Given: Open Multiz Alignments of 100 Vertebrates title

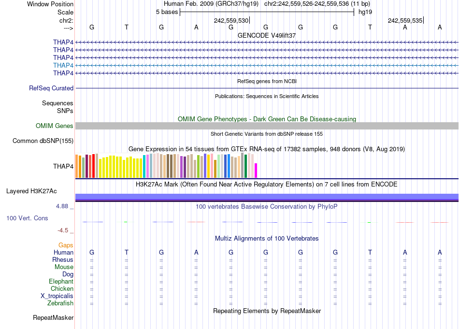Looking at the screenshot, I should point(267,238).
